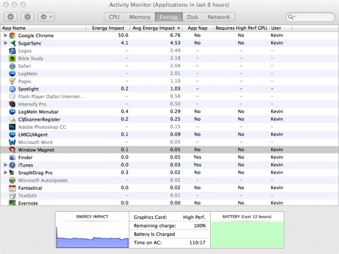339x254 pixels.
Task: Toggle Avg Energy Impact sort order
Action: pyautogui.click(x=156, y=28)
